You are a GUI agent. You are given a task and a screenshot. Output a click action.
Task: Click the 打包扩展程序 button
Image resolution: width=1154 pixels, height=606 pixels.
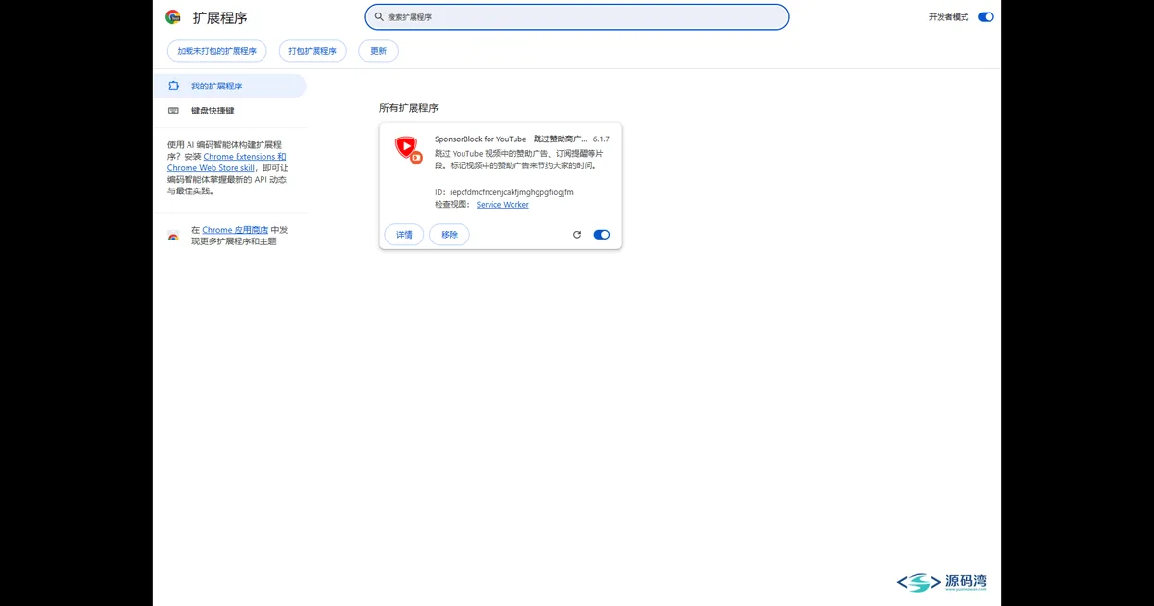pyautogui.click(x=313, y=51)
